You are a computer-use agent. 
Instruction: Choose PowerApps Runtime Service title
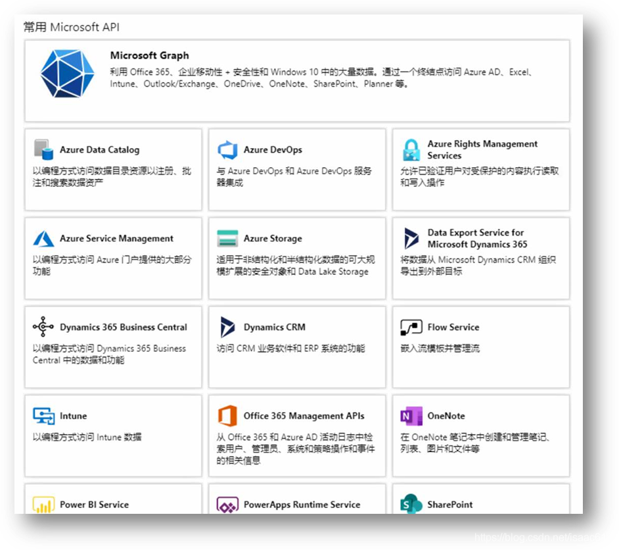pyautogui.click(x=302, y=505)
